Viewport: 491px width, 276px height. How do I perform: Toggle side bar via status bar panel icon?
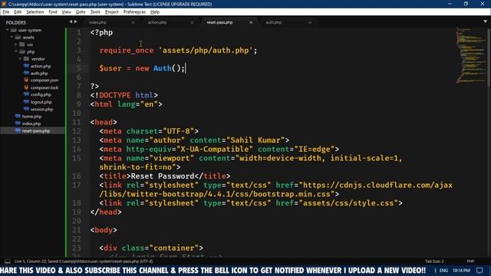click(x=7, y=261)
